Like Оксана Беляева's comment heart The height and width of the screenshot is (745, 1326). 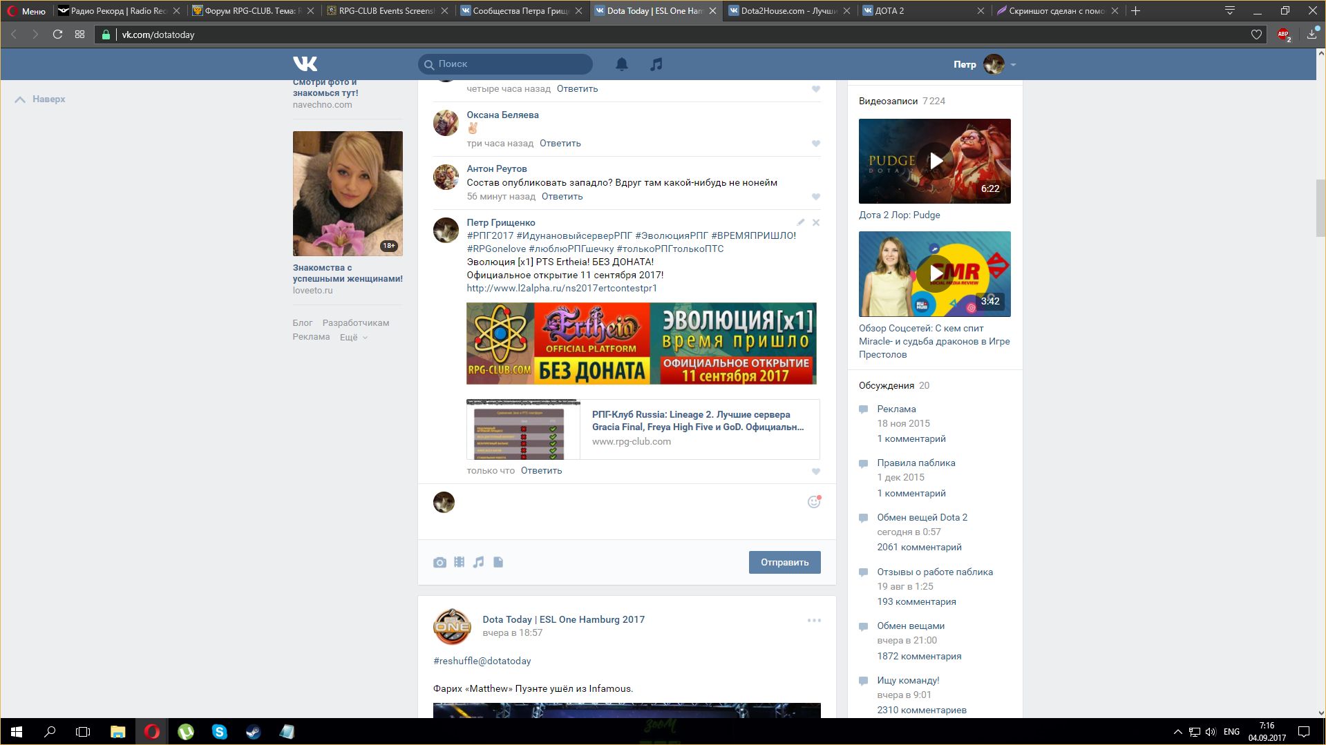pos(816,144)
